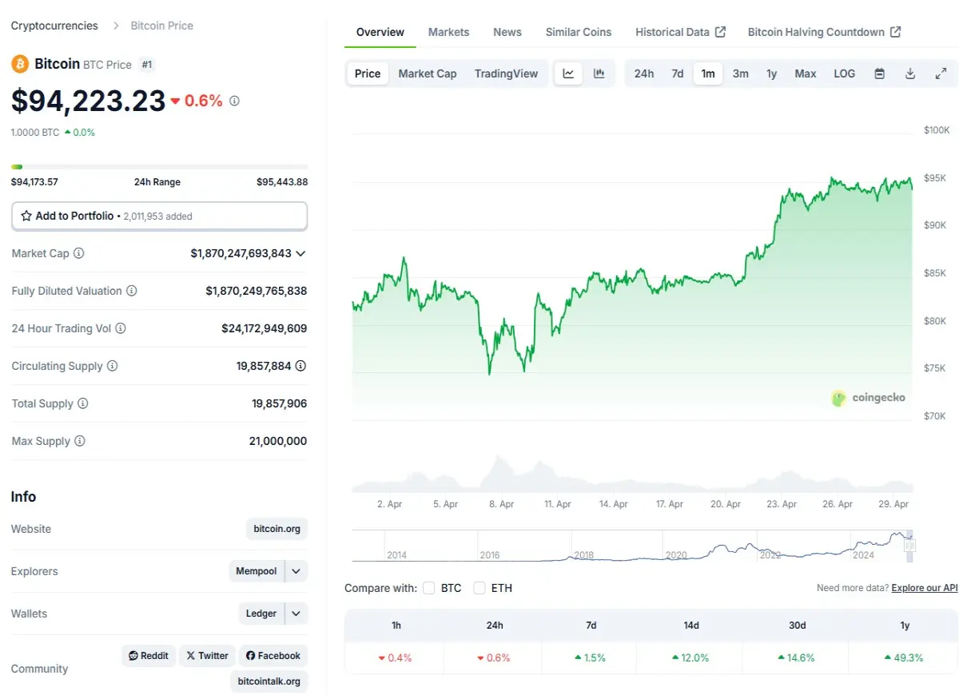Set chart range to 7d
The image size is (959, 695).
click(678, 73)
